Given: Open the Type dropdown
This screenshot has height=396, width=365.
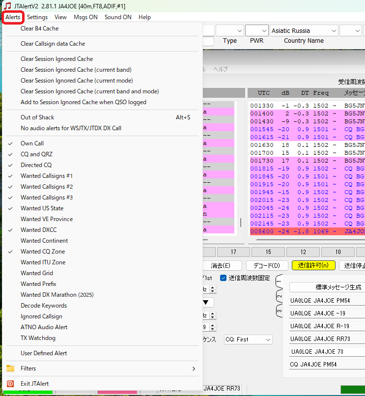Looking at the screenshot, I should tap(230, 31).
